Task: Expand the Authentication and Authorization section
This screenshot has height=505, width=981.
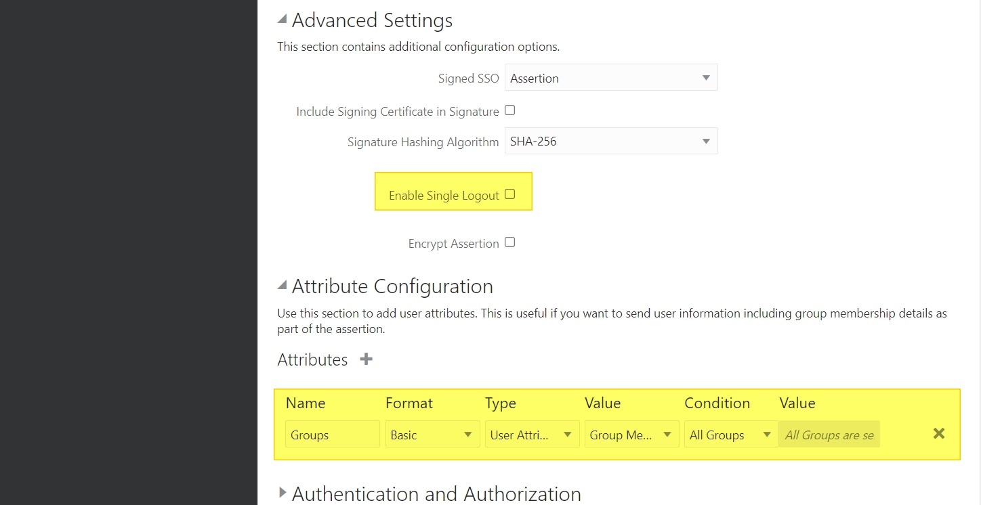Action: (x=283, y=493)
